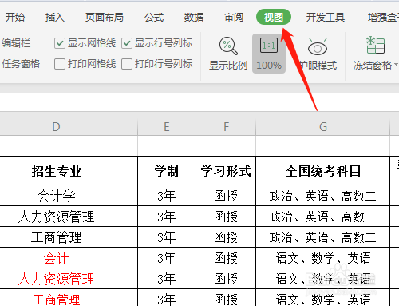Click 函授 in the 会计学 row

coord(226,196)
